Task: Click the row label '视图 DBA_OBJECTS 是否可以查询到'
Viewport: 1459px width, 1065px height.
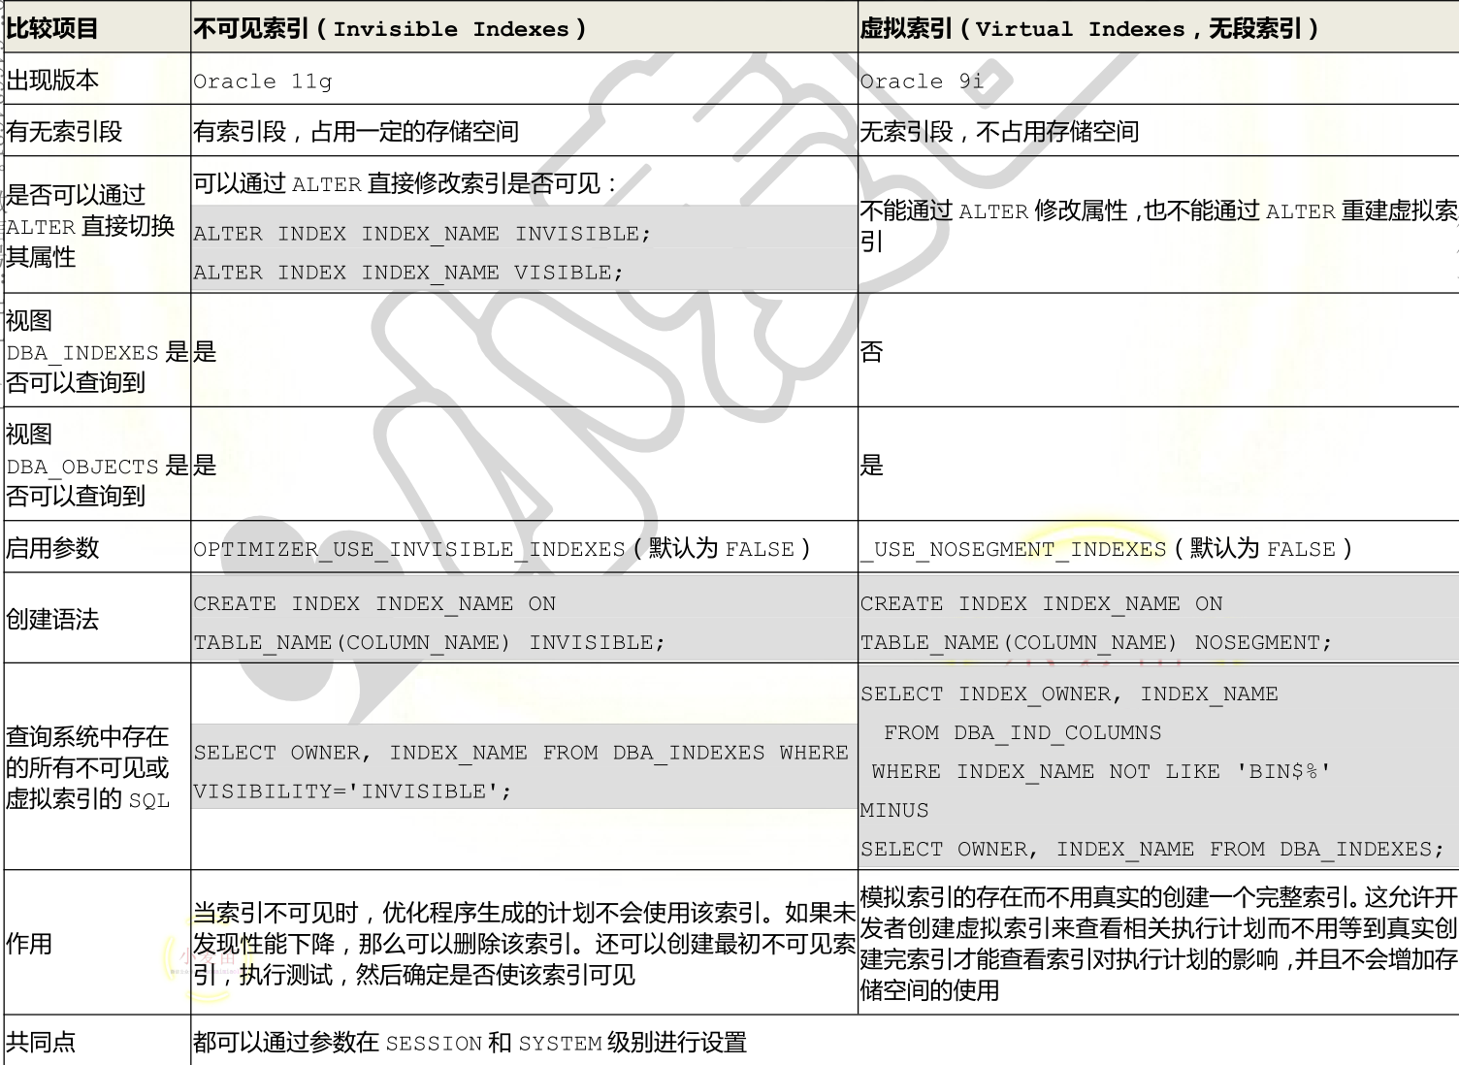Action: point(97,465)
